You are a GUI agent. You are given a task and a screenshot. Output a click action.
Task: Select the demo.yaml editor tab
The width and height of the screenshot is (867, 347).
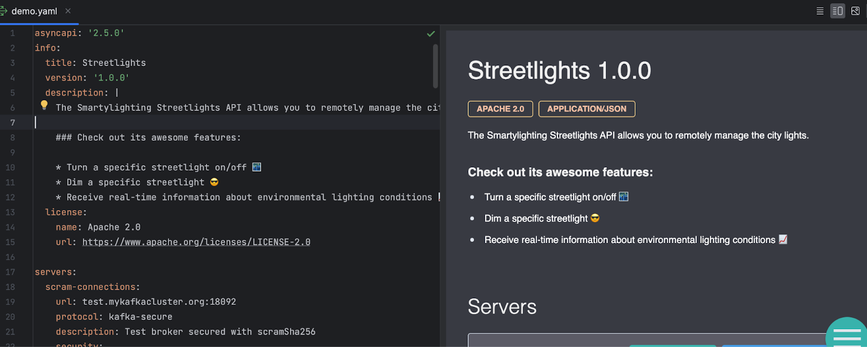[34, 11]
